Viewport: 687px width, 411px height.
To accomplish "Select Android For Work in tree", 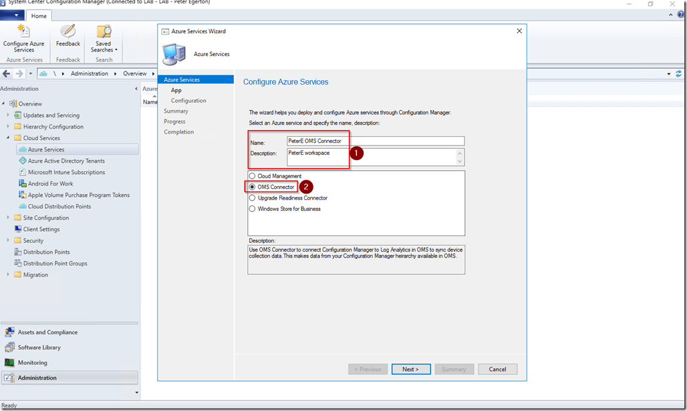I will (50, 183).
